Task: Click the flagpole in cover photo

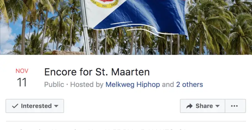Action: [85, 27]
